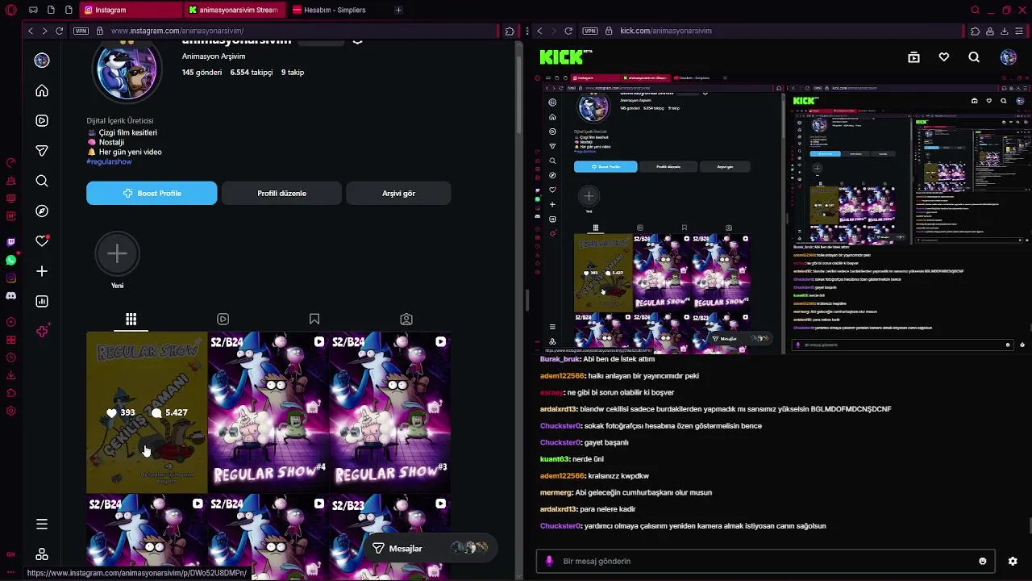Viewport: 1032px width, 581px height.
Task: Open extensions icon in Instagram pane address bar
Action: pyautogui.click(x=510, y=31)
